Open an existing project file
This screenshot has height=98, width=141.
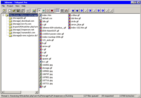pyautogui.click(x=14, y=11)
